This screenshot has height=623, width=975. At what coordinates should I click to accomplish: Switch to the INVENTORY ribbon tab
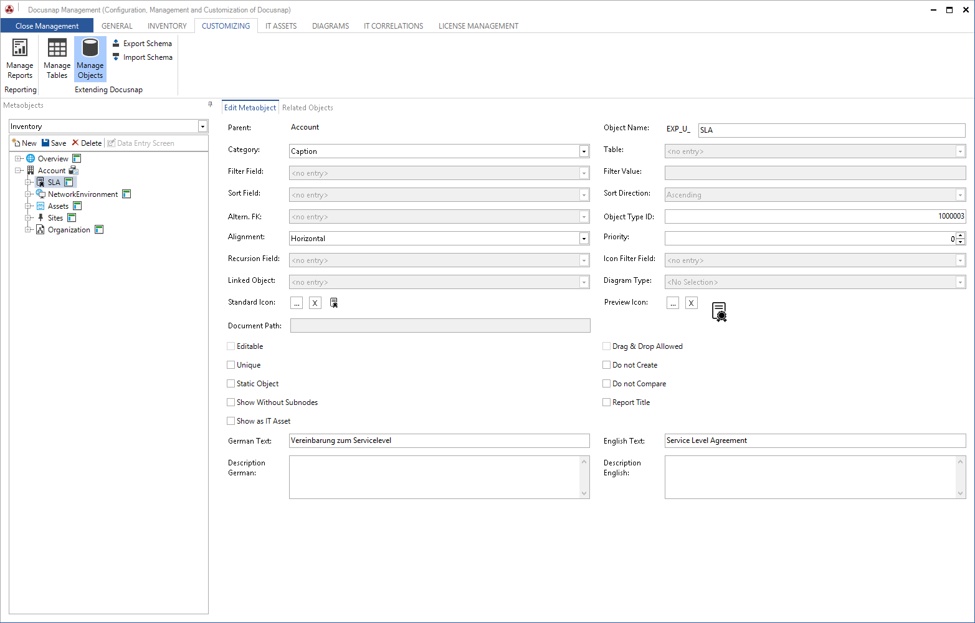point(167,26)
